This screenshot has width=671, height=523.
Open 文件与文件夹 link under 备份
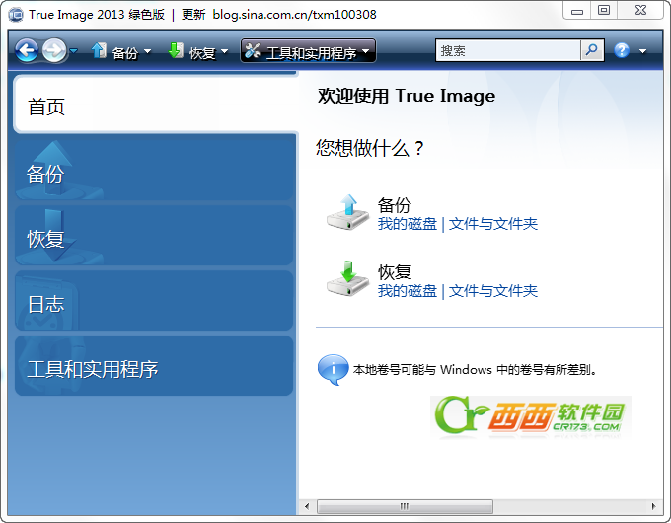tap(493, 224)
